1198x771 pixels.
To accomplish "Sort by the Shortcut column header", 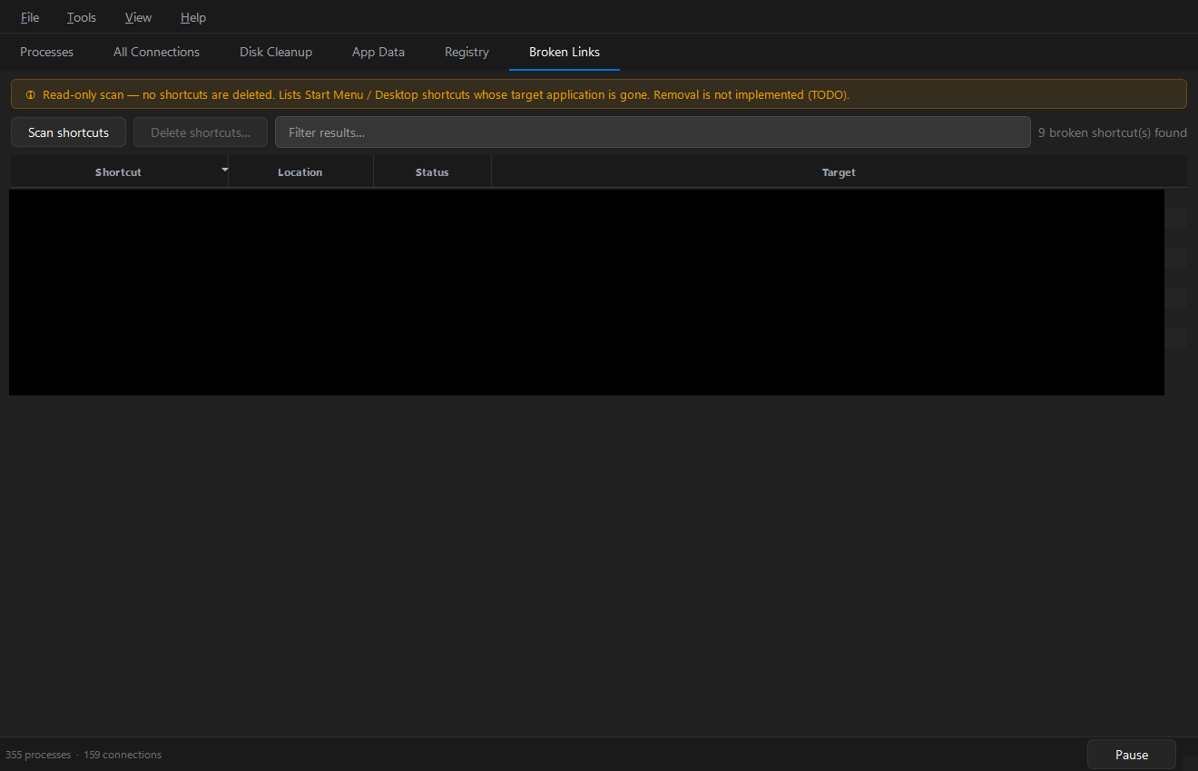I will point(119,172).
